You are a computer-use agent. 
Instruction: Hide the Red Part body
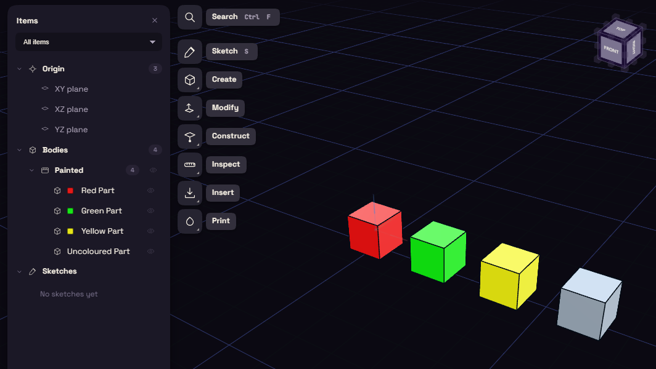tap(151, 191)
